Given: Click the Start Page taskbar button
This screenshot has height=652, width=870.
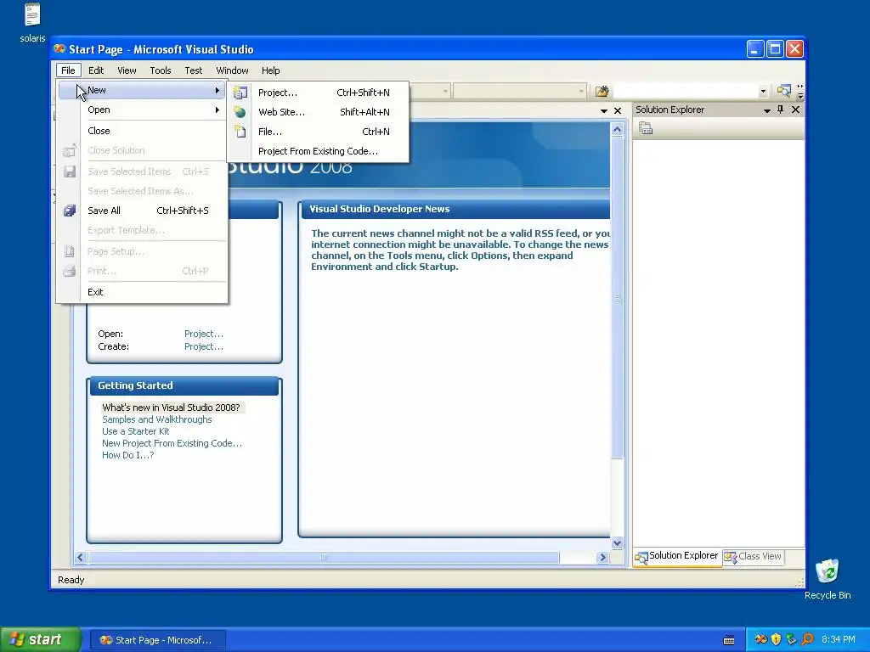Looking at the screenshot, I should [x=157, y=640].
